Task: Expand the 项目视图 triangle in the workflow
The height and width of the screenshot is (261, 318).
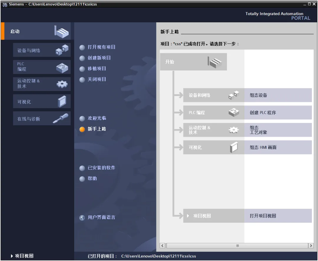Action: pyautogui.click(x=188, y=216)
